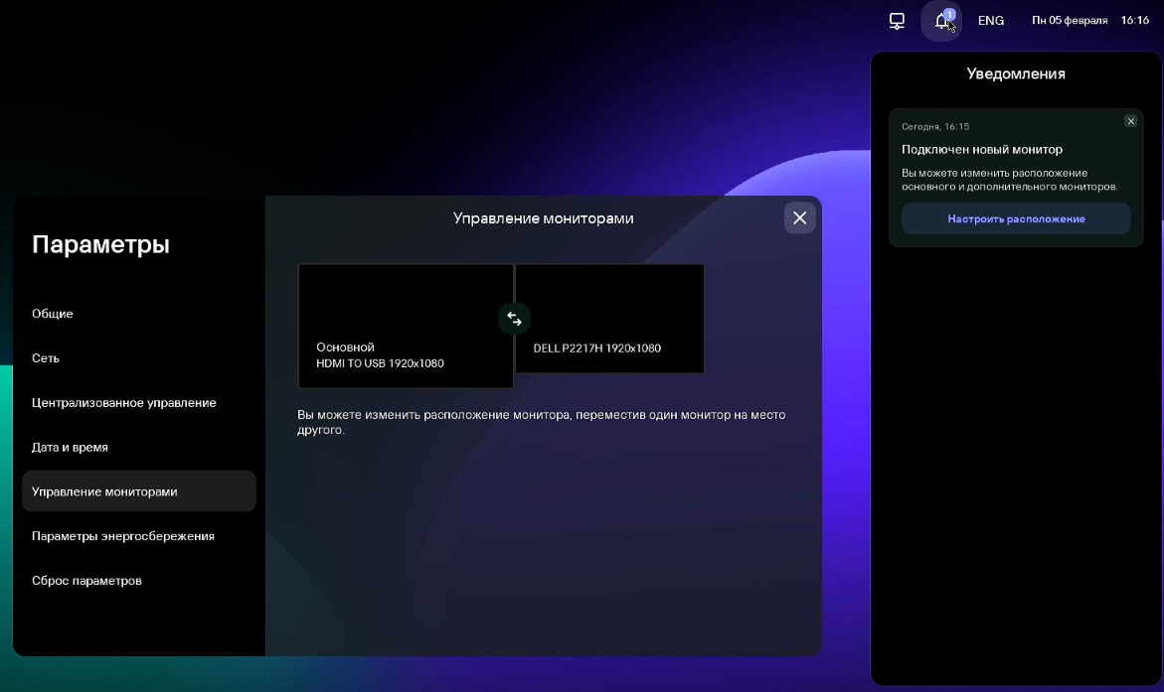Close the monitor management dialog
The height and width of the screenshot is (692, 1164).
click(799, 217)
